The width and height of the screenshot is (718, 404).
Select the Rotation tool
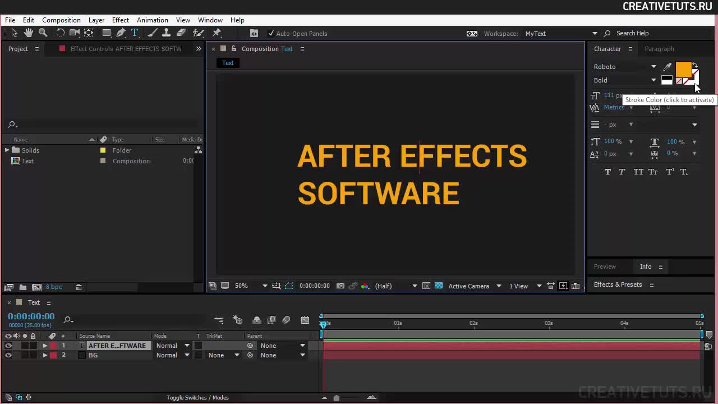(61, 33)
